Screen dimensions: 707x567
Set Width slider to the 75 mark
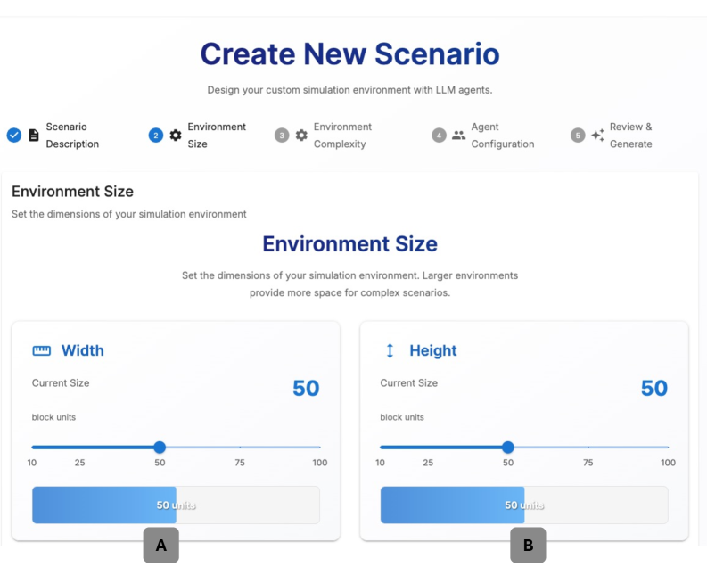pos(240,448)
